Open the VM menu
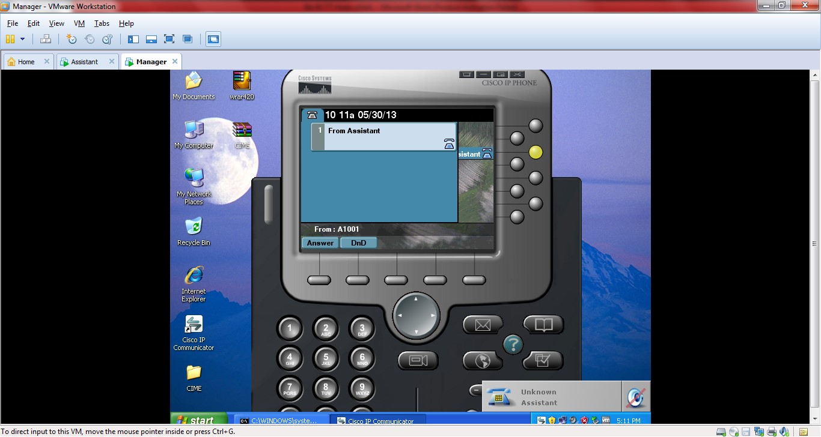The height and width of the screenshot is (437, 821). (x=79, y=23)
